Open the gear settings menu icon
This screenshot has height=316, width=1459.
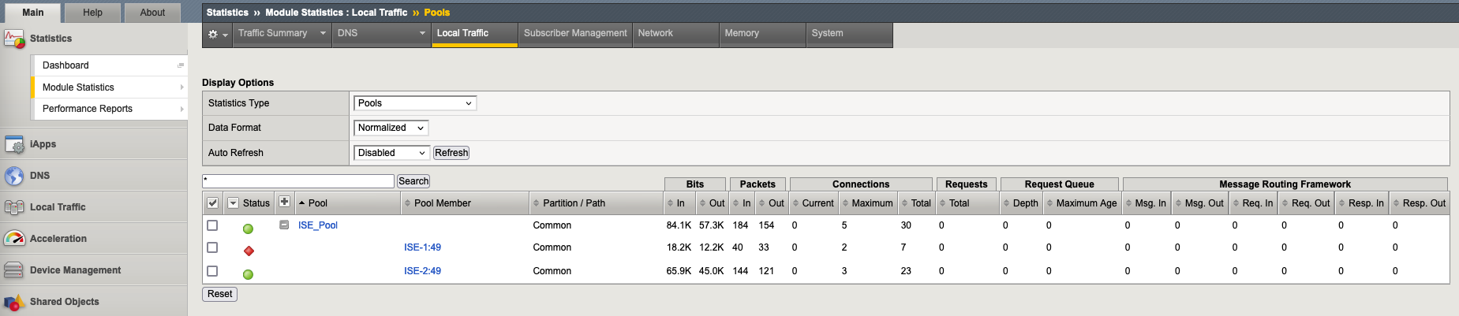[216, 34]
